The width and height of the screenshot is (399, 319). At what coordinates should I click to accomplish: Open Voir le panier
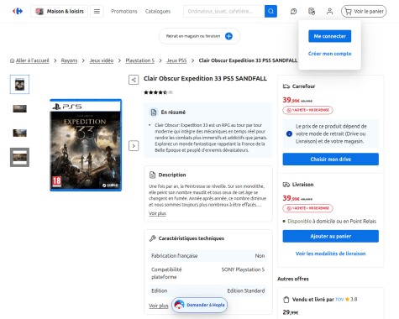tap(364, 11)
